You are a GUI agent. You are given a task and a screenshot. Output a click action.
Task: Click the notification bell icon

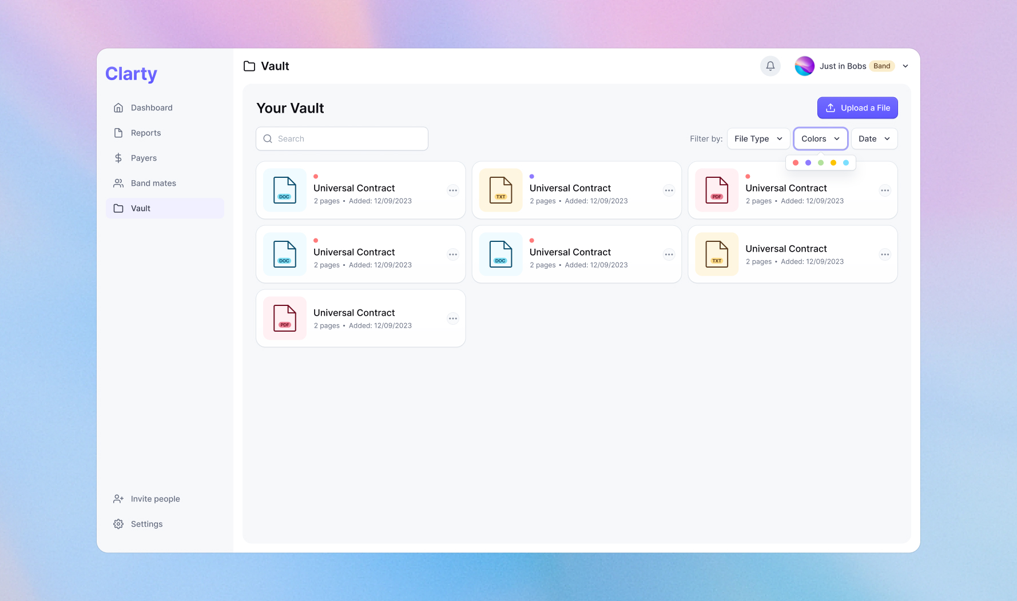(x=770, y=66)
